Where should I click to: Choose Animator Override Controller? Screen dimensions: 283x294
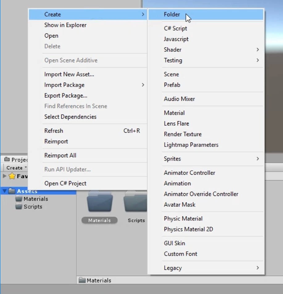coord(206,194)
